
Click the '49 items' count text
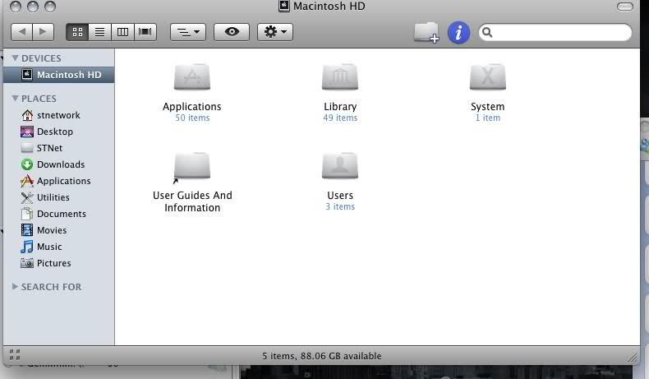pyautogui.click(x=340, y=118)
